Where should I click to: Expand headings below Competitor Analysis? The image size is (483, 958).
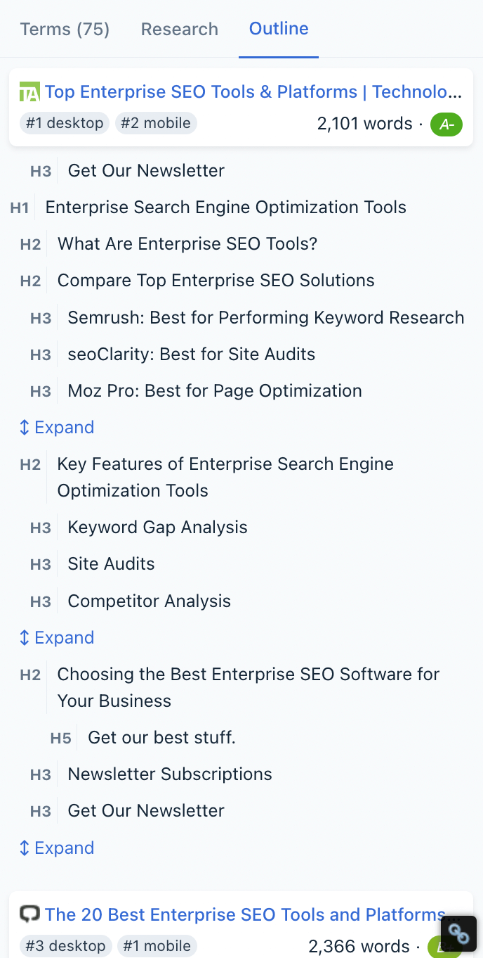coord(56,638)
